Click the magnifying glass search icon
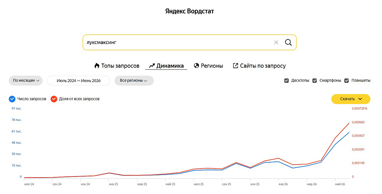Screen dimensions: 382x194 click(x=288, y=43)
